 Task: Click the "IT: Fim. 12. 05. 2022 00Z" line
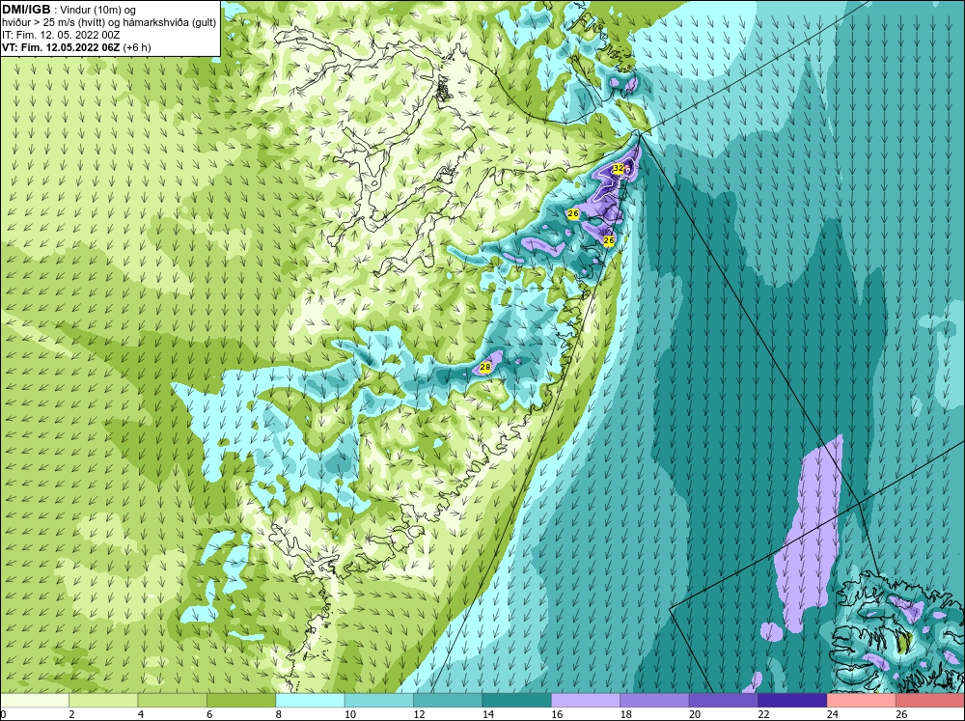point(60,35)
